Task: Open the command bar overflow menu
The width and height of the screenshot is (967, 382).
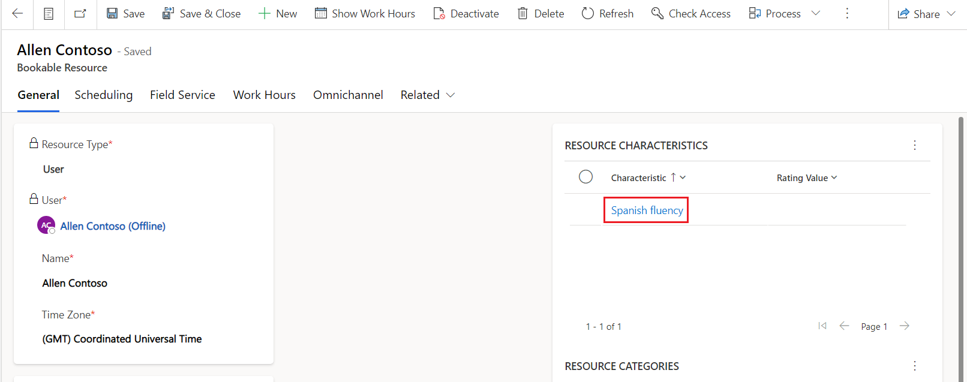Action: pyautogui.click(x=847, y=13)
